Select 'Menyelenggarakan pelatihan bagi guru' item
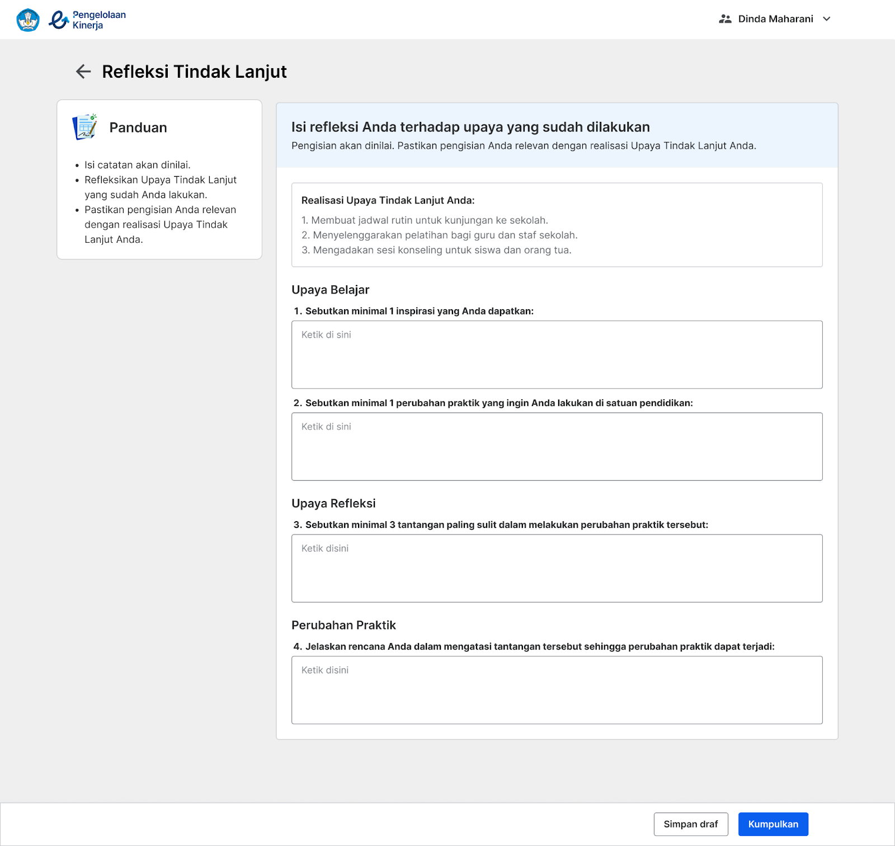Image resolution: width=895 pixels, height=846 pixels. tap(439, 235)
